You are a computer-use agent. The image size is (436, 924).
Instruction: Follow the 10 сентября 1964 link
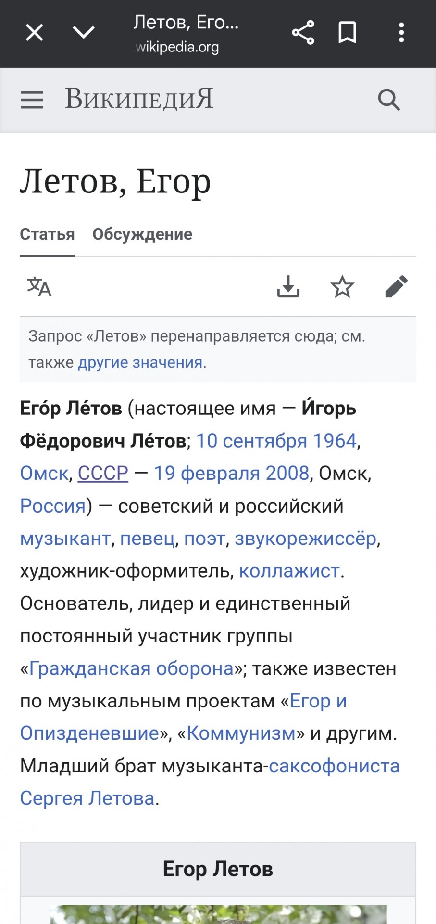276,441
